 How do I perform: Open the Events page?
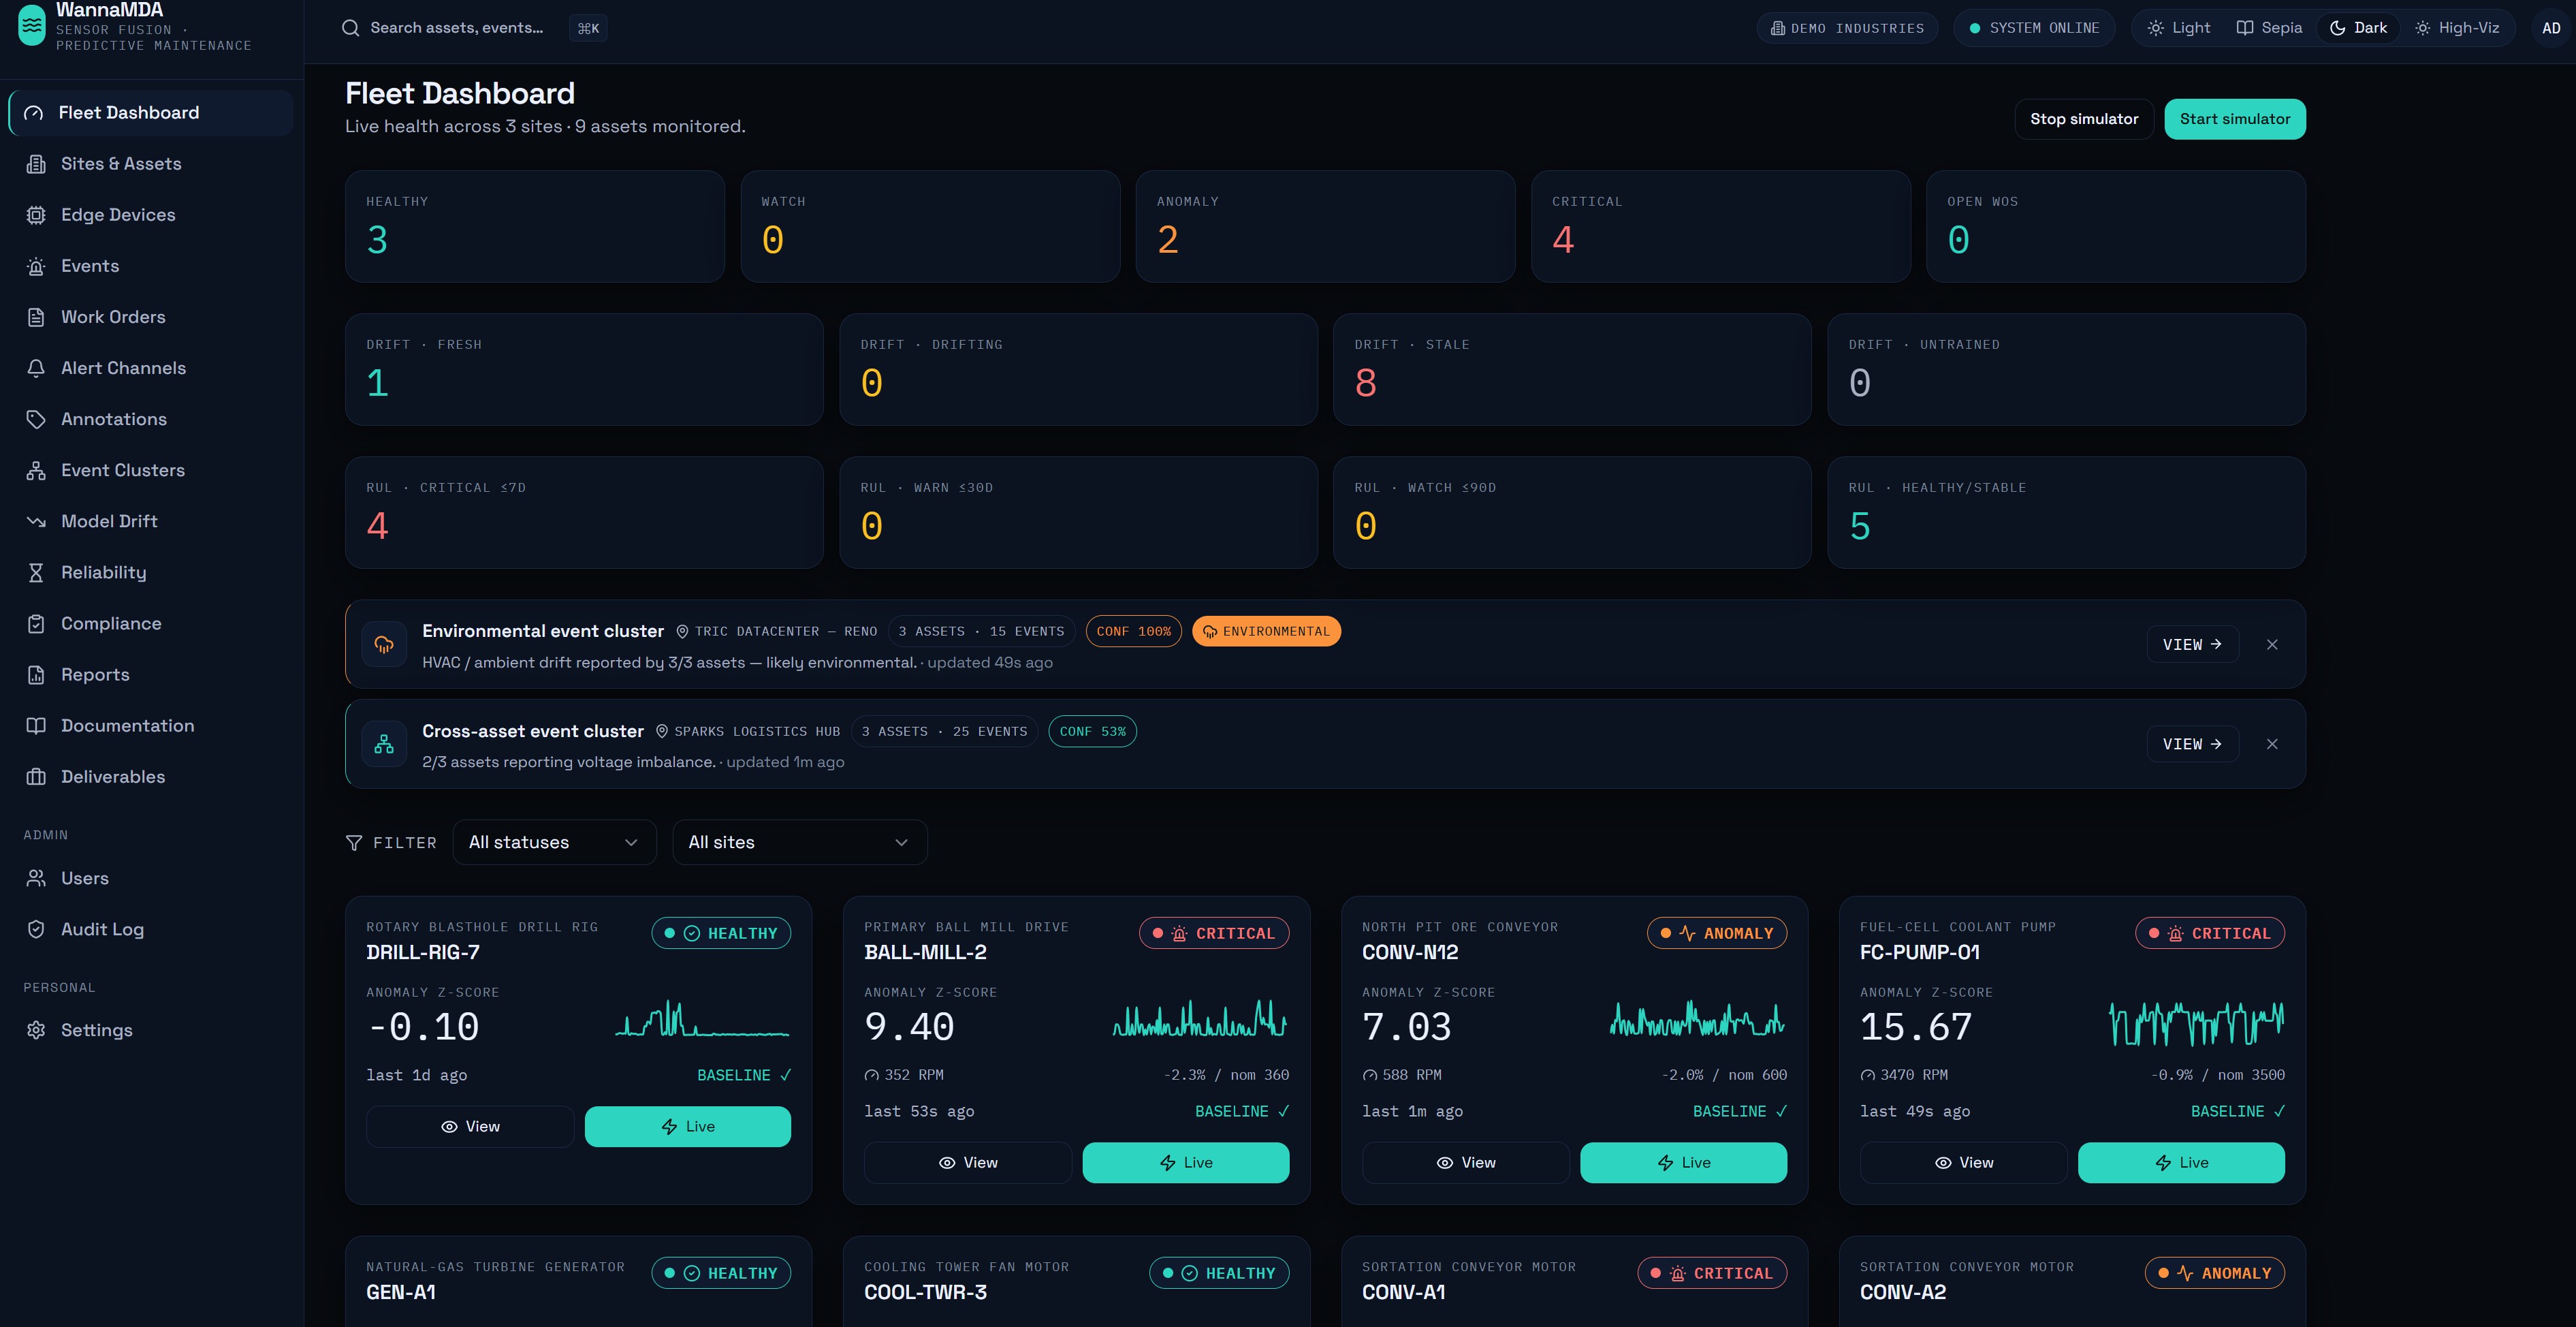(x=151, y=266)
